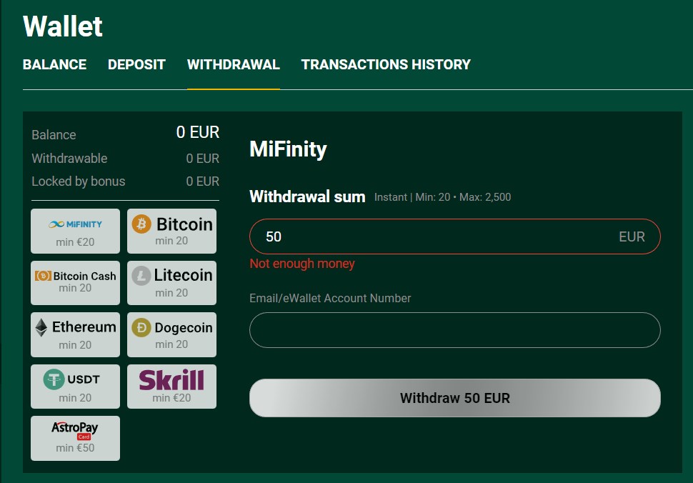Select the Dogecoin withdrawal option
The image size is (693, 483).
point(171,334)
